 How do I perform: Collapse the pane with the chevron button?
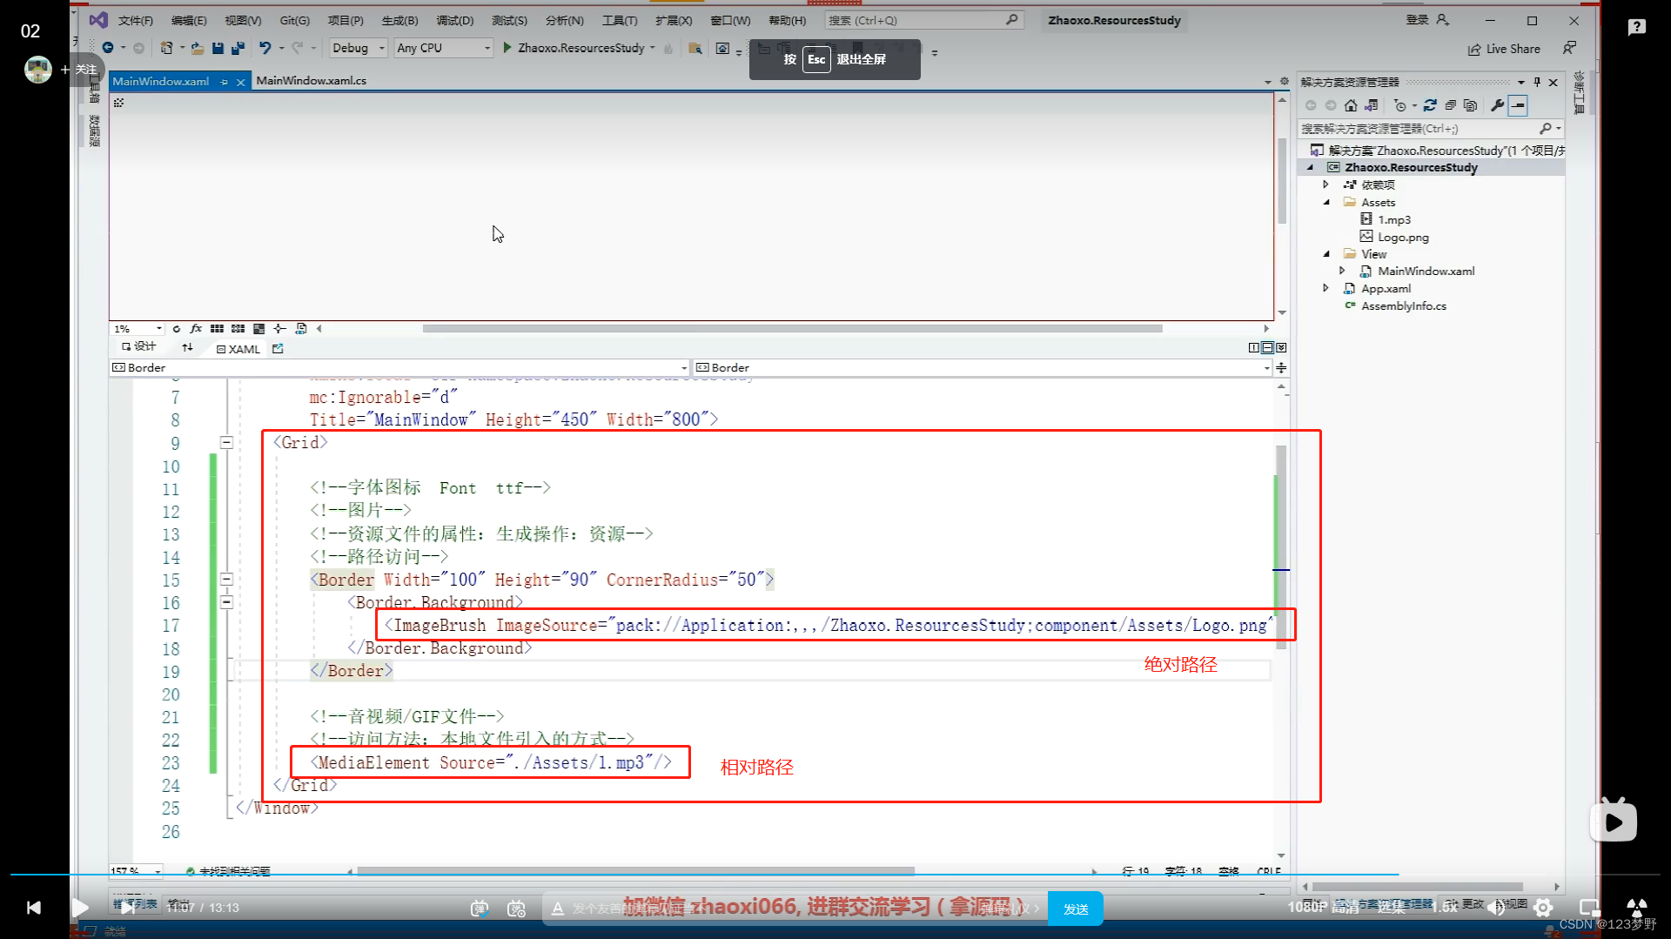[1281, 347]
